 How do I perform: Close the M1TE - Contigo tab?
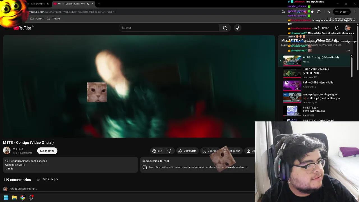coord(92,4)
